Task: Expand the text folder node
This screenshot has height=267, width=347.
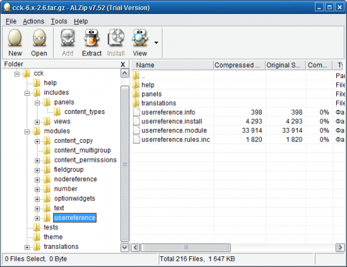Action: tap(37, 208)
